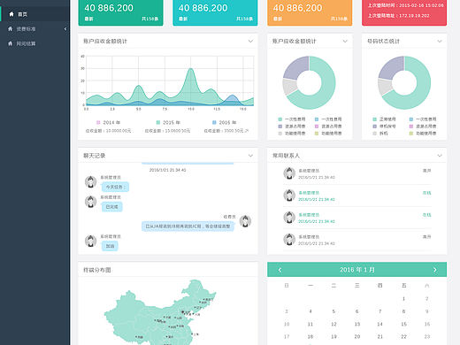Viewport: 460px width, 345px height.
Task: Click the avatar of the first contact
Action: (289, 173)
